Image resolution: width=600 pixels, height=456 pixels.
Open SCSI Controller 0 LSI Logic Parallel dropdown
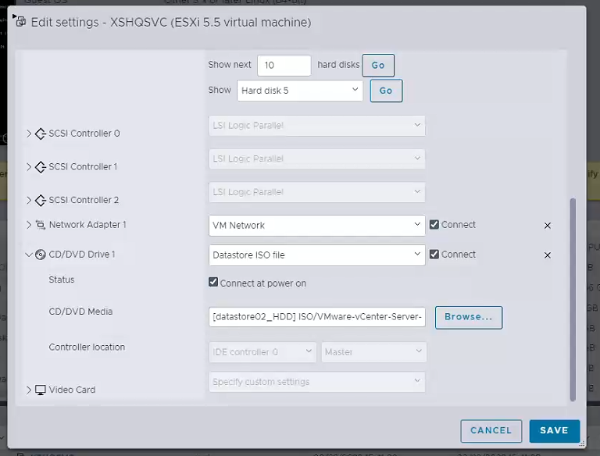tap(317, 126)
